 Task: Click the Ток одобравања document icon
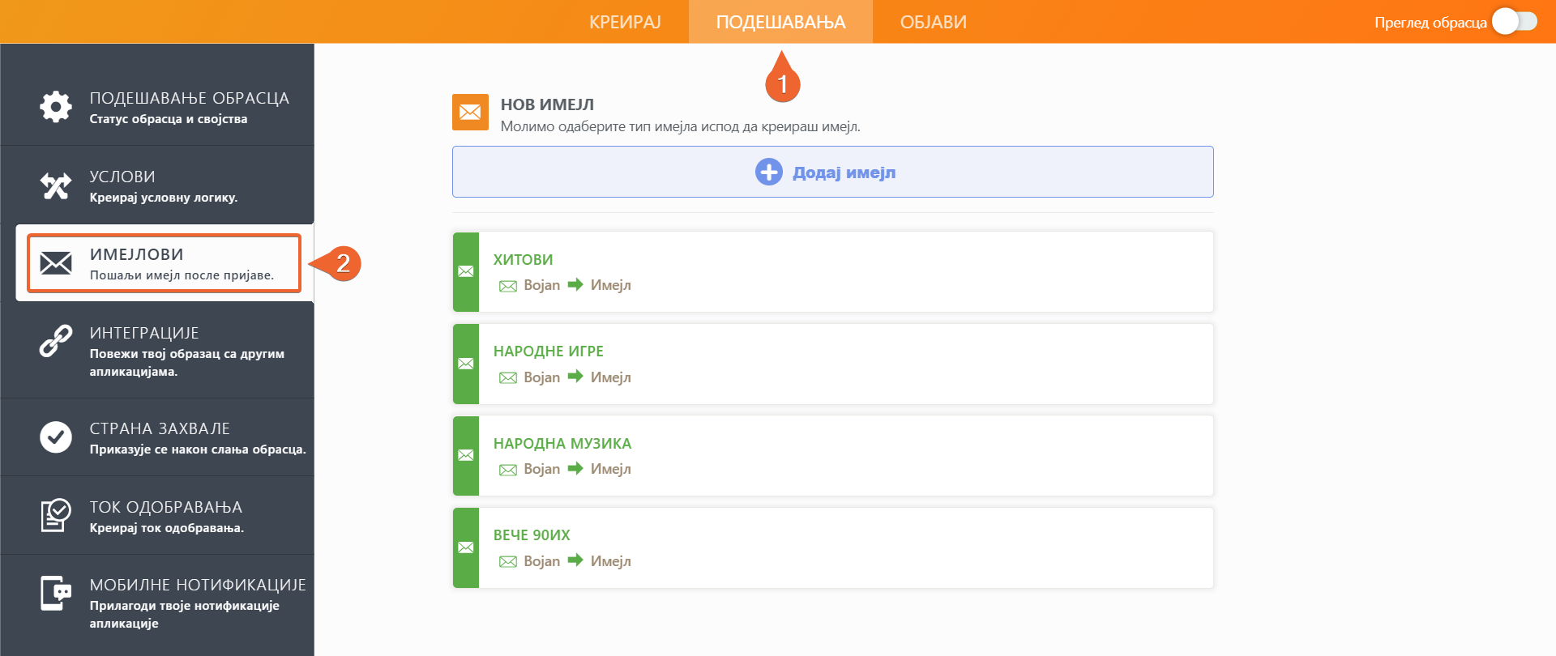(56, 515)
